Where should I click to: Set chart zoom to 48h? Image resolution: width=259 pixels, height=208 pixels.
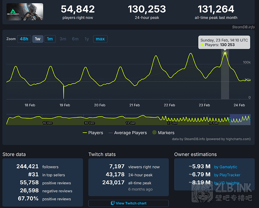click(x=24, y=39)
